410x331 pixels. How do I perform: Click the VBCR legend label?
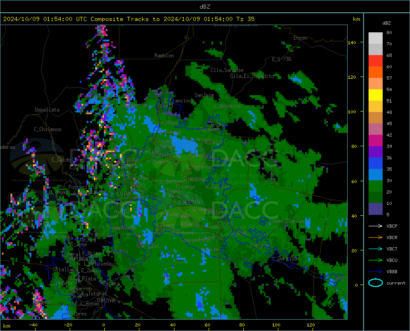(x=392, y=238)
